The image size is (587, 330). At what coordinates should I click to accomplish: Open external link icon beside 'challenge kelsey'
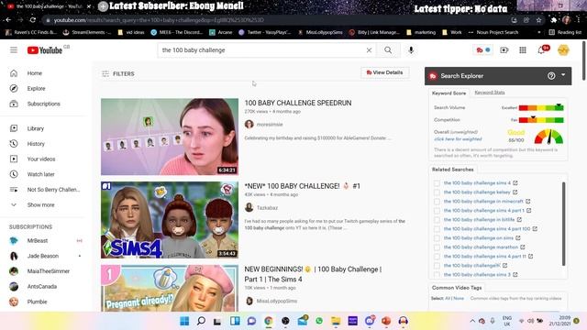pyautogui.click(x=515, y=192)
